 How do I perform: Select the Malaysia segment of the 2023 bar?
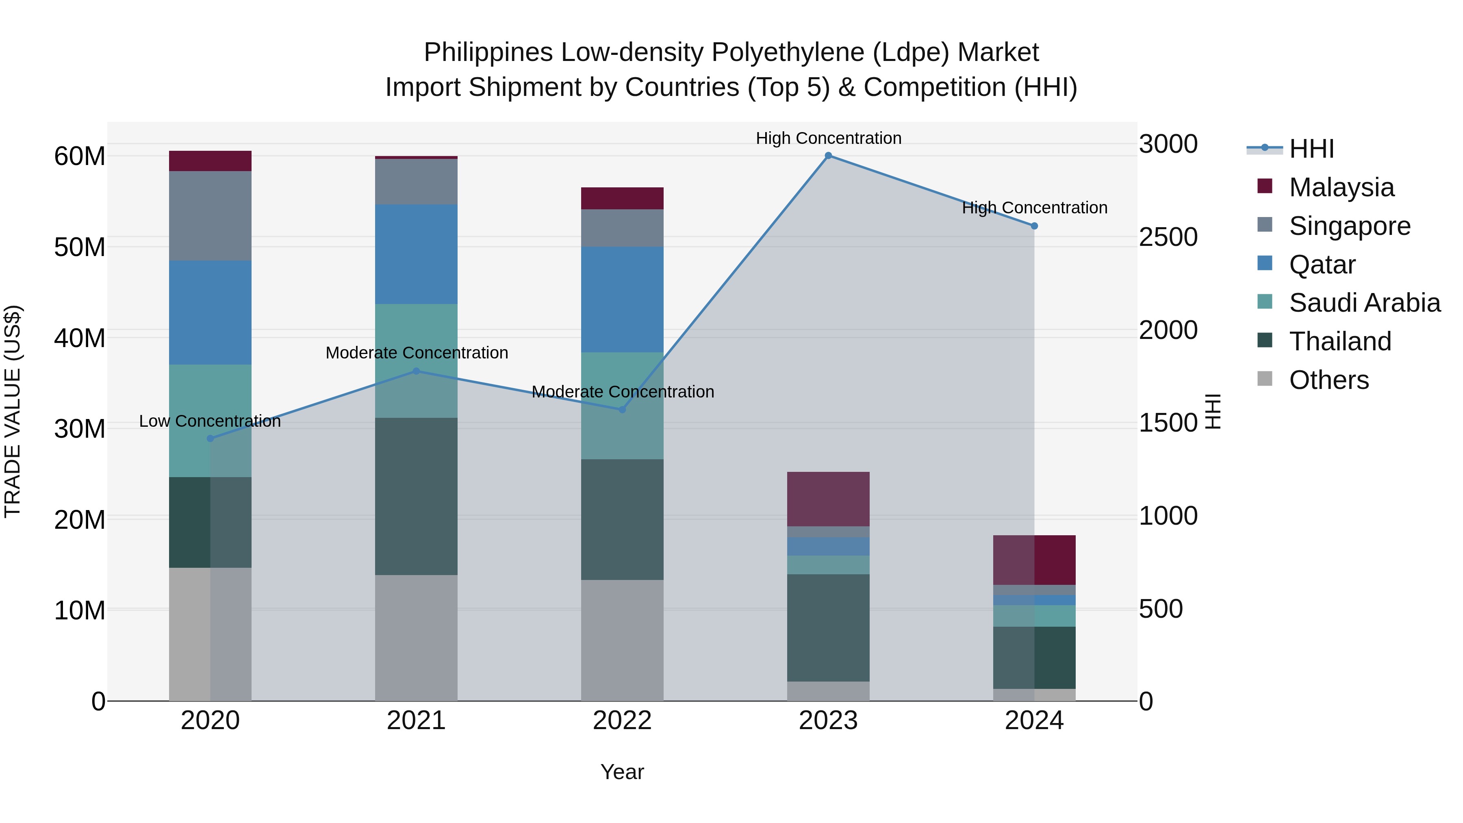828,499
